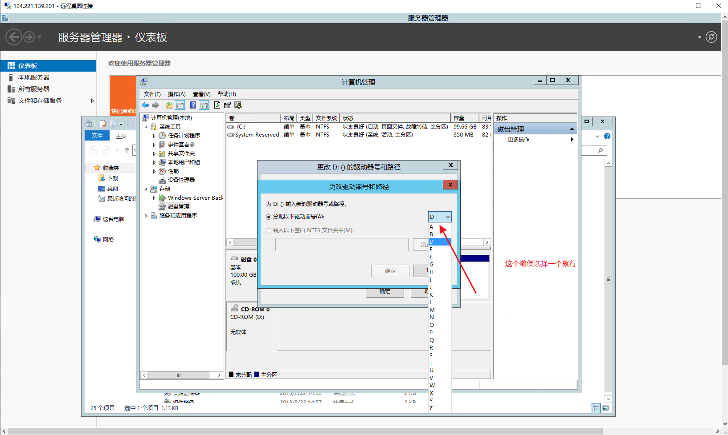Viewport: 728px width, 435px height.
Task: Select the 分配以下驱动器号 radio button
Action: (x=269, y=217)
